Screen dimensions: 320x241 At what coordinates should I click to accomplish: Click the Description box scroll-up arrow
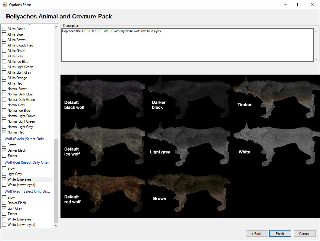pos(316,31)
